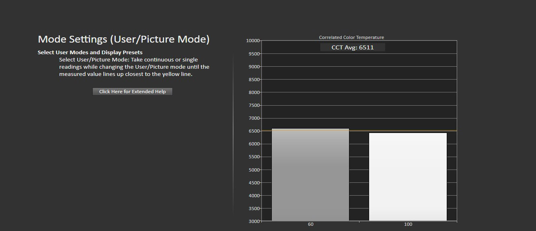Click the Correlated Color Temperature chart title
Image resolution: width=536 pixels, height=231 pixels.
tap(351, 37)
